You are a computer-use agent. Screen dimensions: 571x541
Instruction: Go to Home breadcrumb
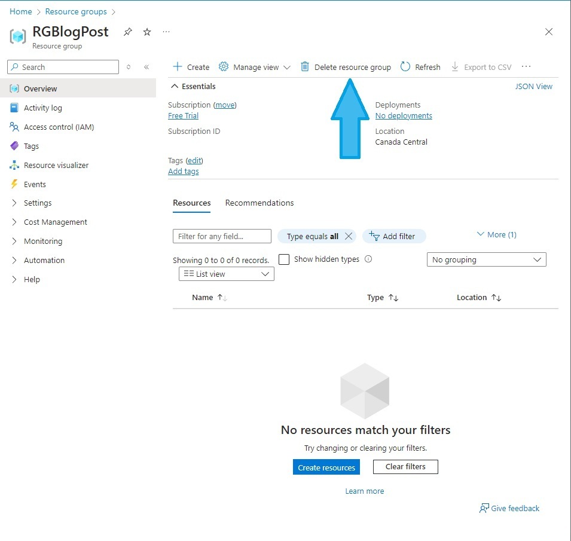coord(21,11)
